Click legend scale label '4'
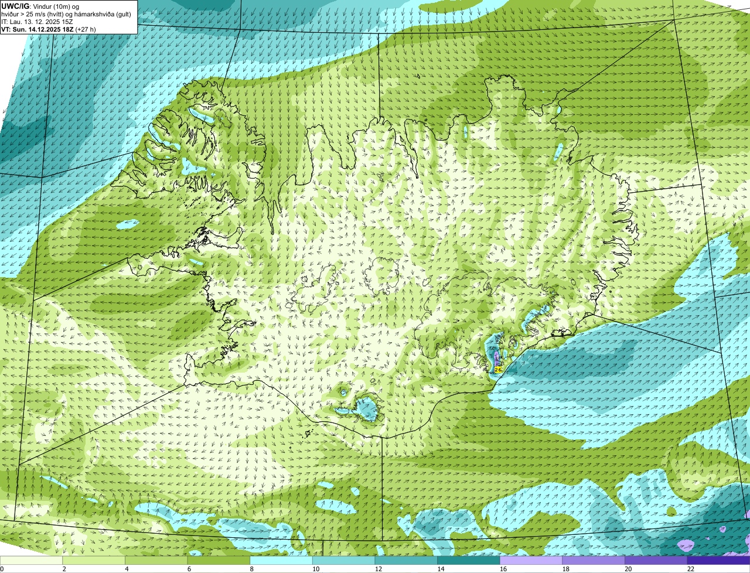Image resolution: width=750 pixels, height=573 pixels. pyautogui.click(x=127, y=569)
